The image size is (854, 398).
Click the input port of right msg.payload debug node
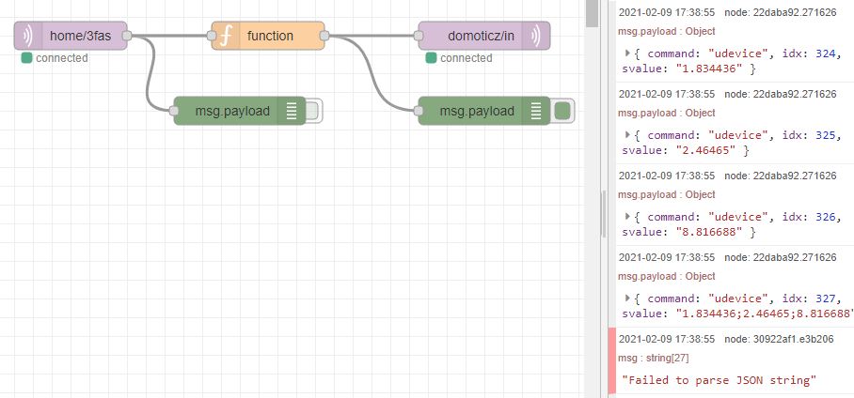[x=419, y=111]
